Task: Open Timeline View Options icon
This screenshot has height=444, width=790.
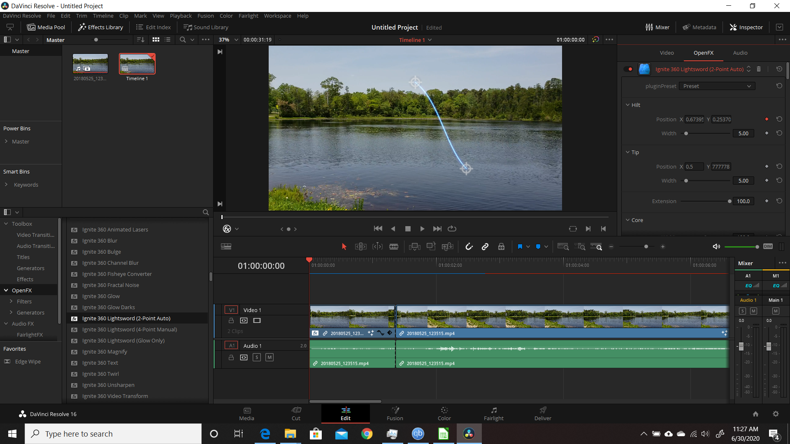Action: pyautogui.click(x=226, y=247)
